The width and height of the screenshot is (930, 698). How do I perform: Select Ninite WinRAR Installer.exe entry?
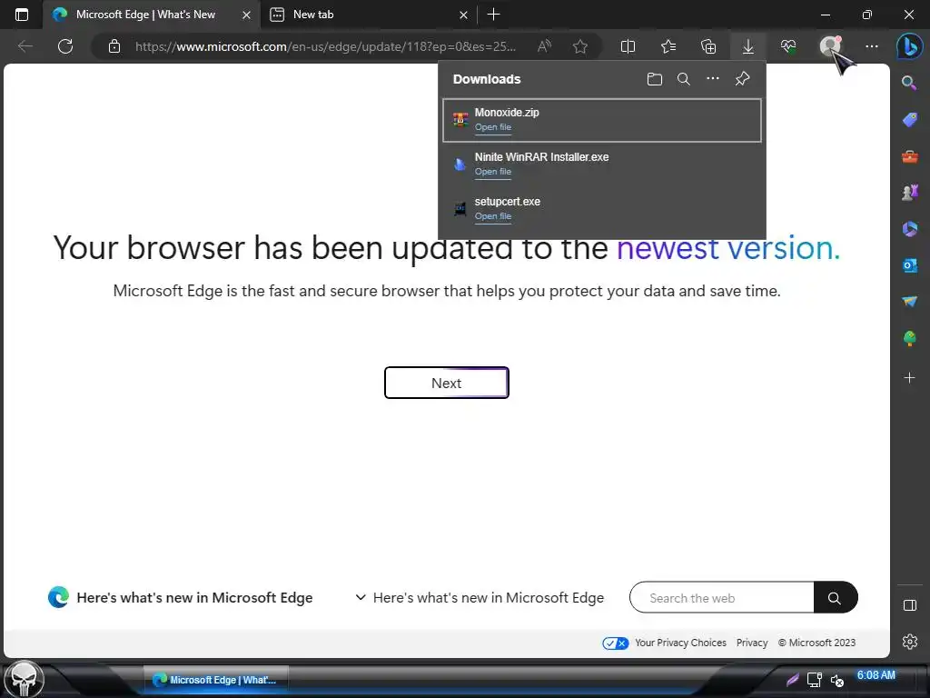tap(602, 165)
